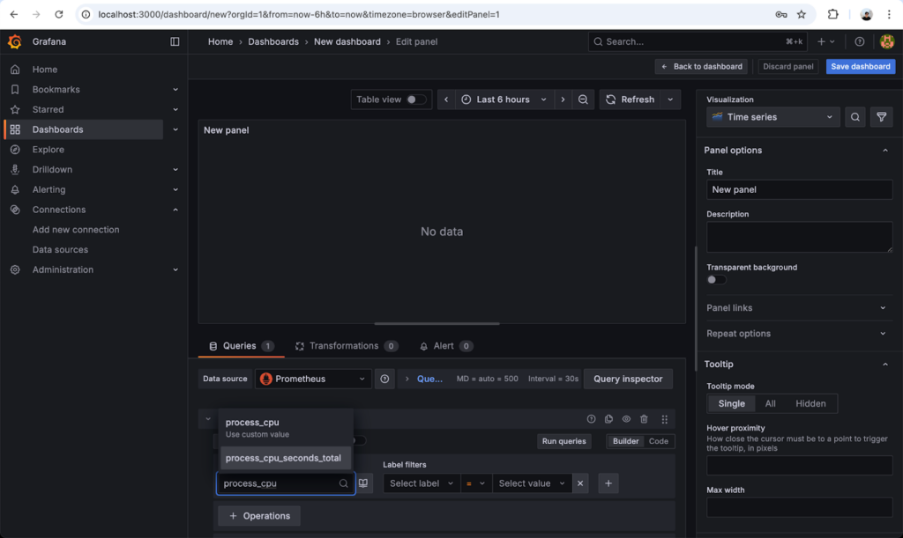Screen dimensions: 903x538
Task: Switch to the Transformations tab
Action: pyautogui.click(x=346, y=346)
